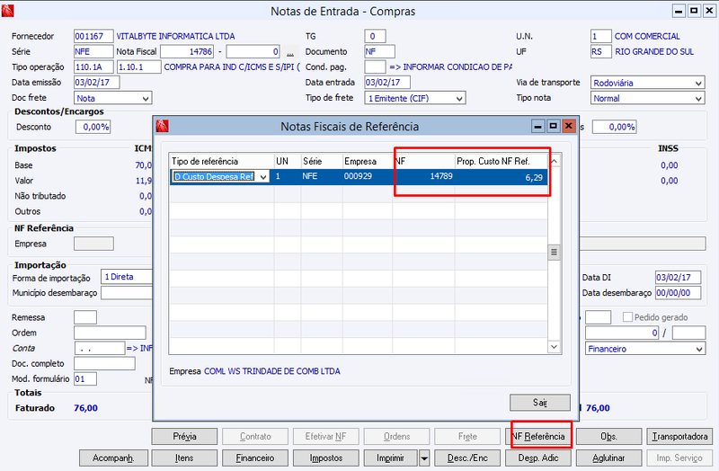This screenshot has height=471, width=719.
Task: Click the Prévia button
Action: pyautogui.click(x=184, y=436)
